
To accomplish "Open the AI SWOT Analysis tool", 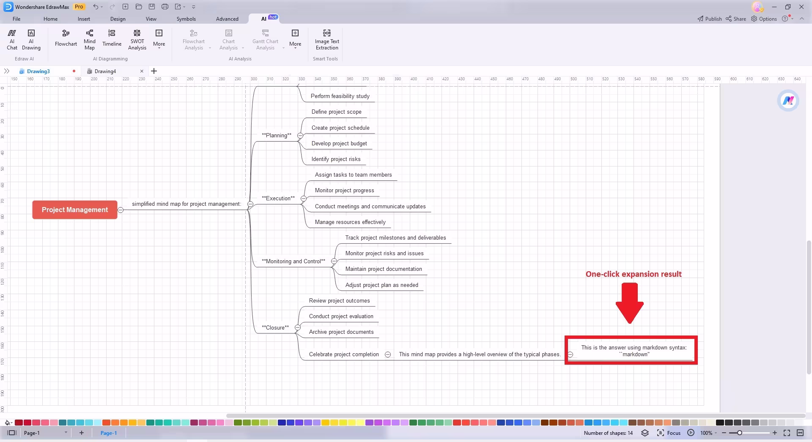I will [x=137, y=39].
